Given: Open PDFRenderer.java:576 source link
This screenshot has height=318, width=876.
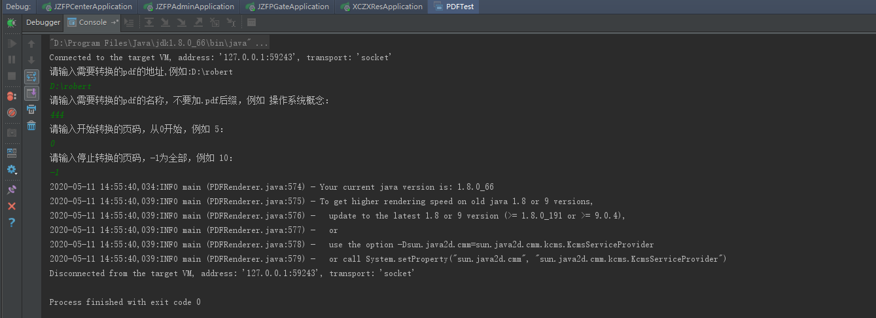Looking at the screenshot, I should (256, 216).
